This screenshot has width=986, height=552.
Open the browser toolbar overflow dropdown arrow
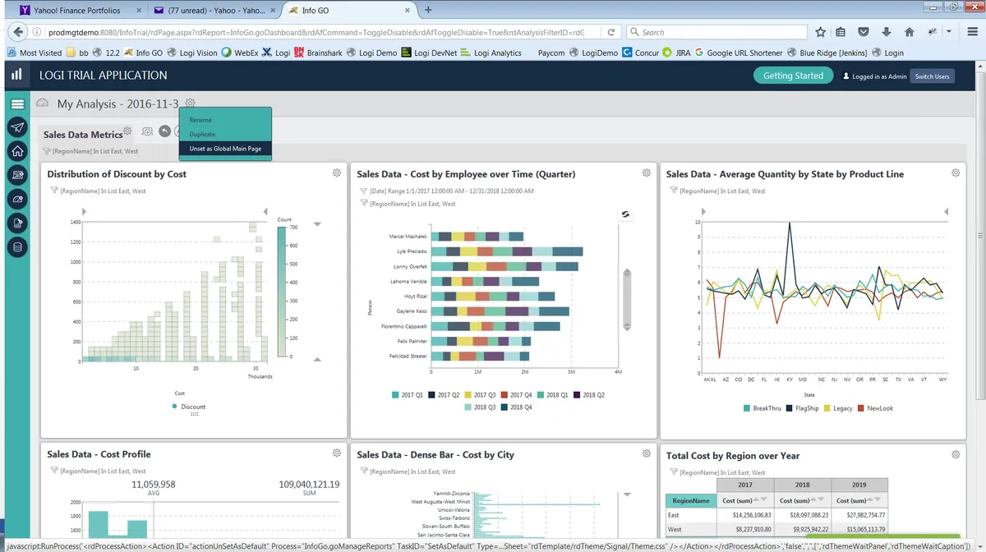[x=949, y=32]
